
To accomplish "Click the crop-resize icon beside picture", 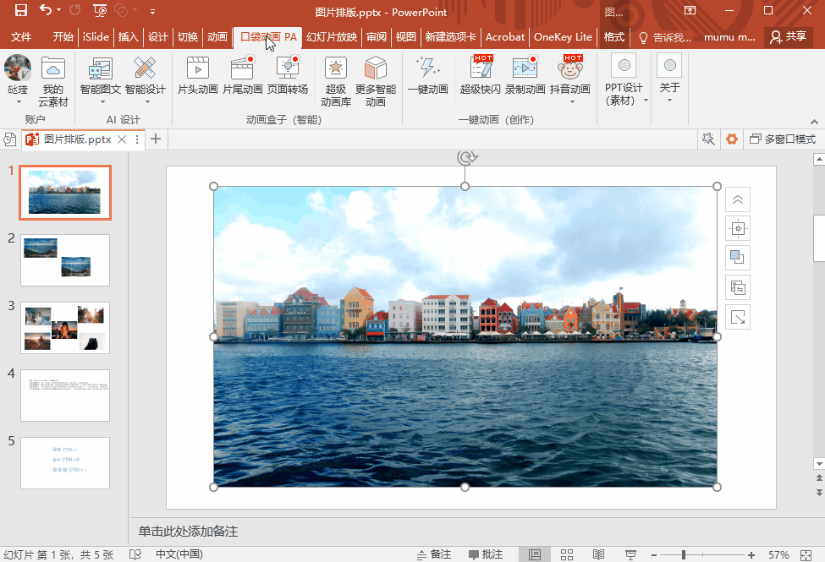I will (738, 317).
